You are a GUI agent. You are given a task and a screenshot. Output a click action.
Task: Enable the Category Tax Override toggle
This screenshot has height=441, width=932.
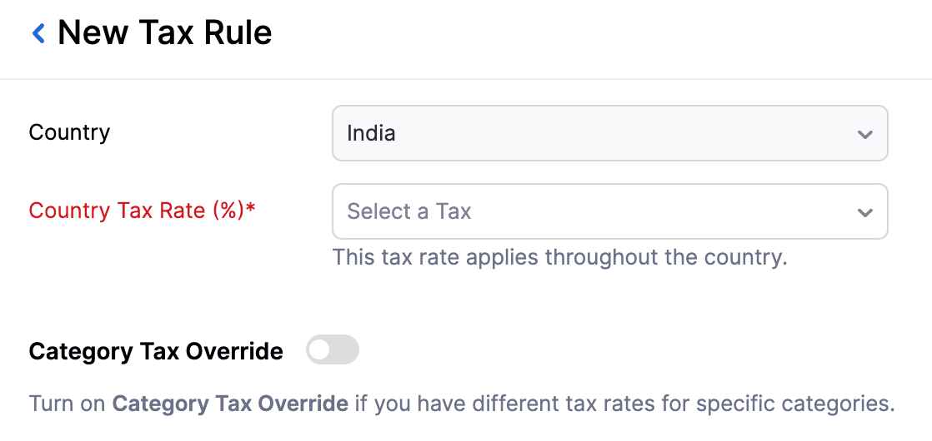[x=332, y=350]
